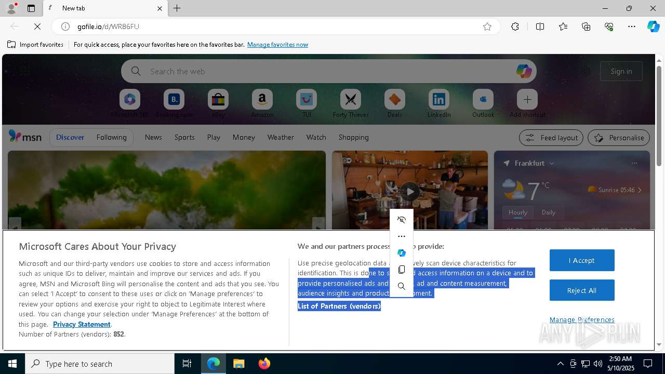Launch Firefox from taskbar
Screen dimensions: 665x374
coord(264,364)
